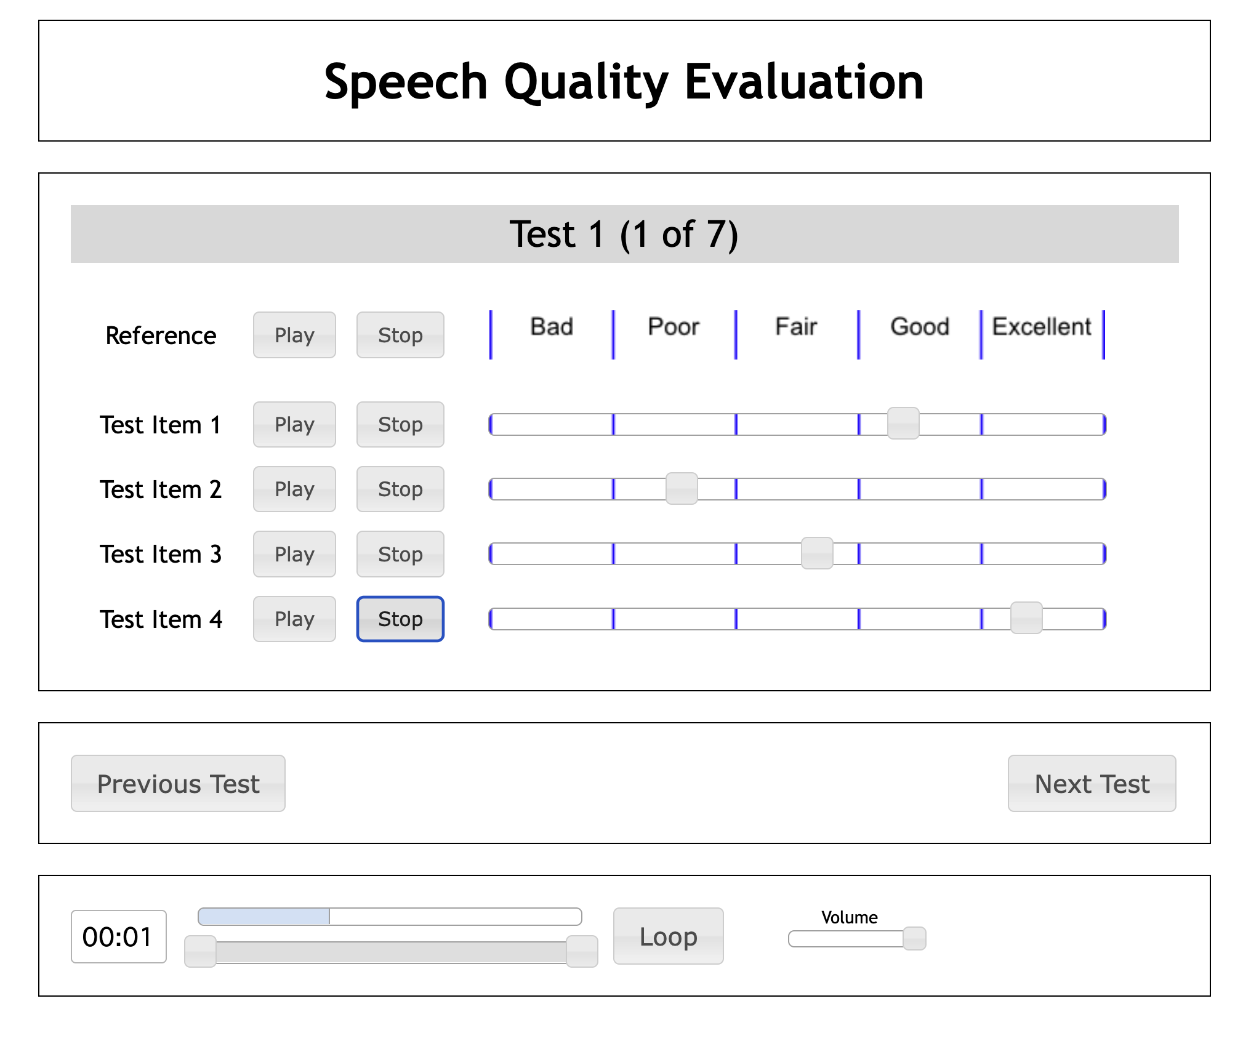Play Test Item 3 audio

click(x=294, y=554)
